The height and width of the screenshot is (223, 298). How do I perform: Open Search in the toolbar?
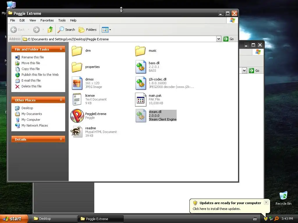pyautogui.click(x=66, y=30)
